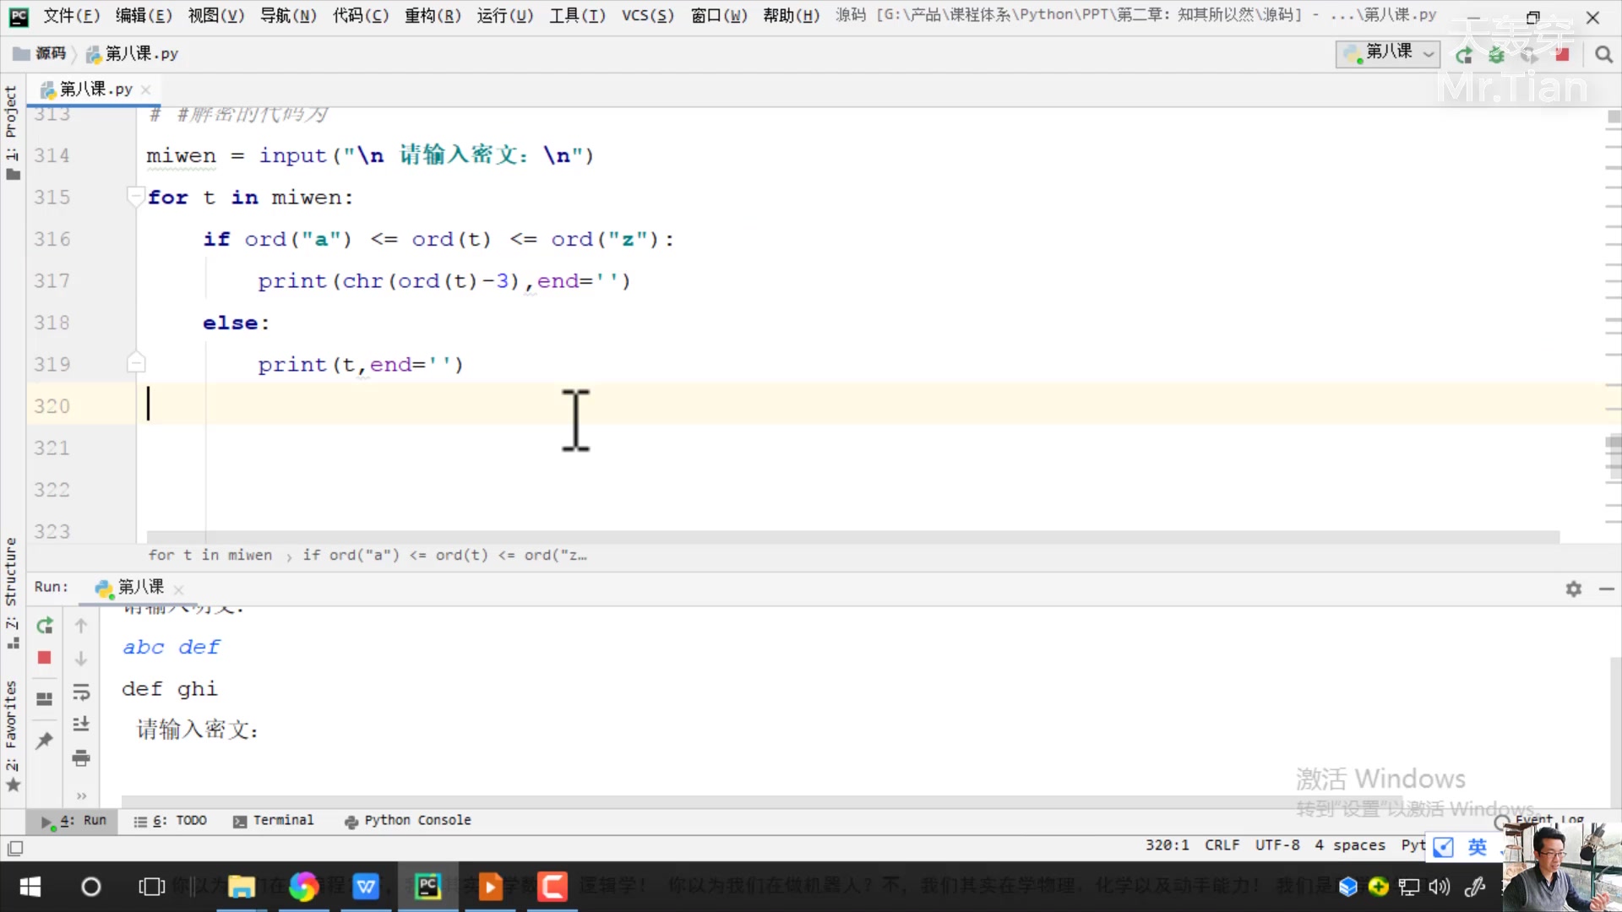The width and height of the screenshot is (1622, 912).
Task: Collapse the for loop fold marker
Action: coord(134,197)
